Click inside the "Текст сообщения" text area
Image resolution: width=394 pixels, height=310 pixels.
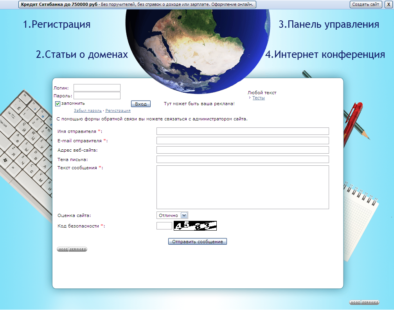tap(242, 187)
